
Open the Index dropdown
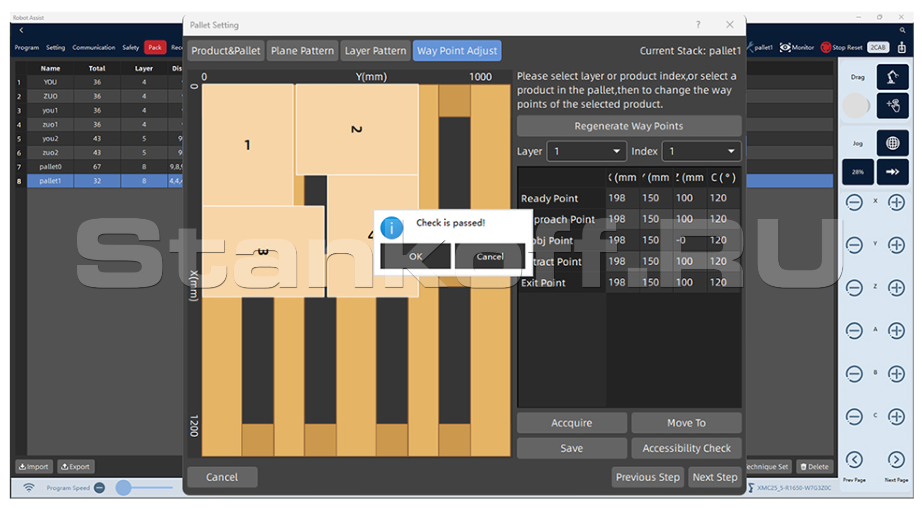[x=702, y=151]
